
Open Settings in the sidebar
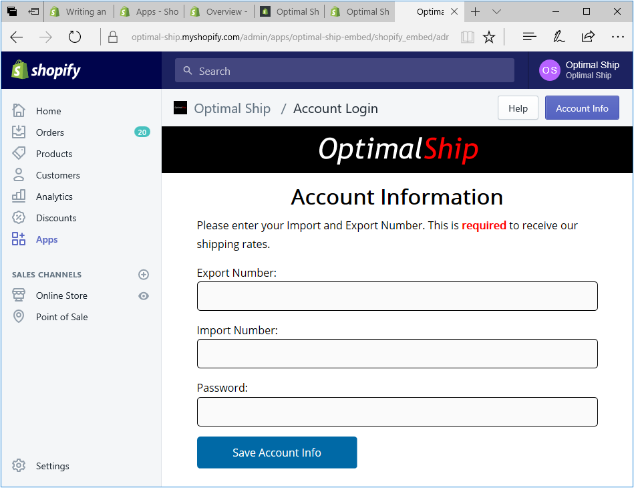[53, 466]
